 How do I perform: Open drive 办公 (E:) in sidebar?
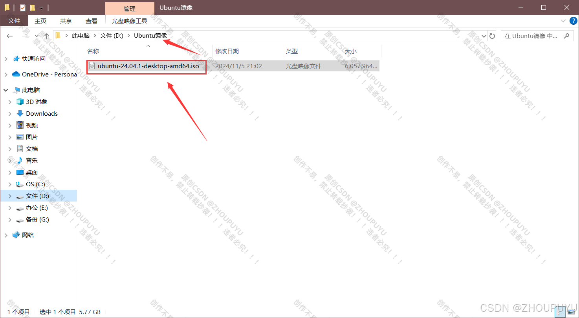[x=37, y=208]
